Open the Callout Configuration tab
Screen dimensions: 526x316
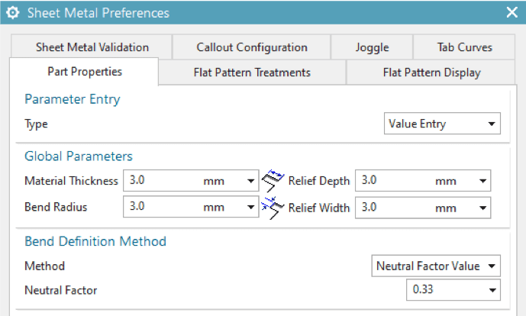click(251, 47)
